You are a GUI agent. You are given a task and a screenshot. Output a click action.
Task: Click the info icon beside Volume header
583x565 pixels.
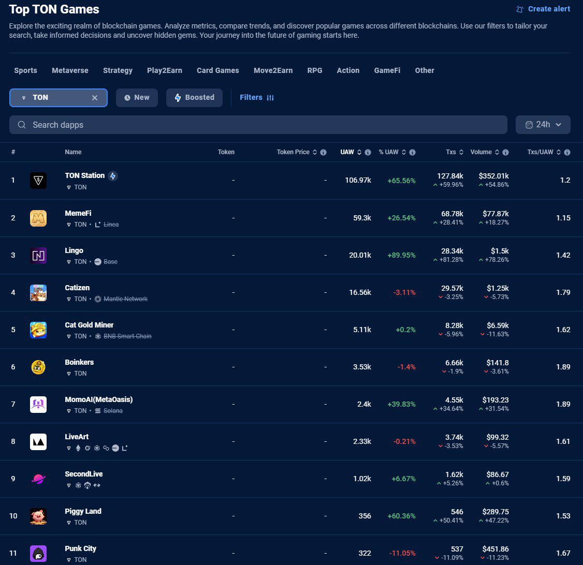(x=505, y=152)
